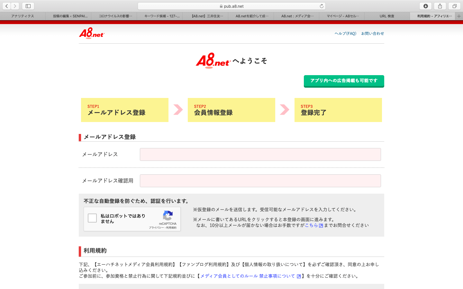Screen dimensions: 463x289
Task: Add a new tab with plus icon
Action: click(459, 16)
